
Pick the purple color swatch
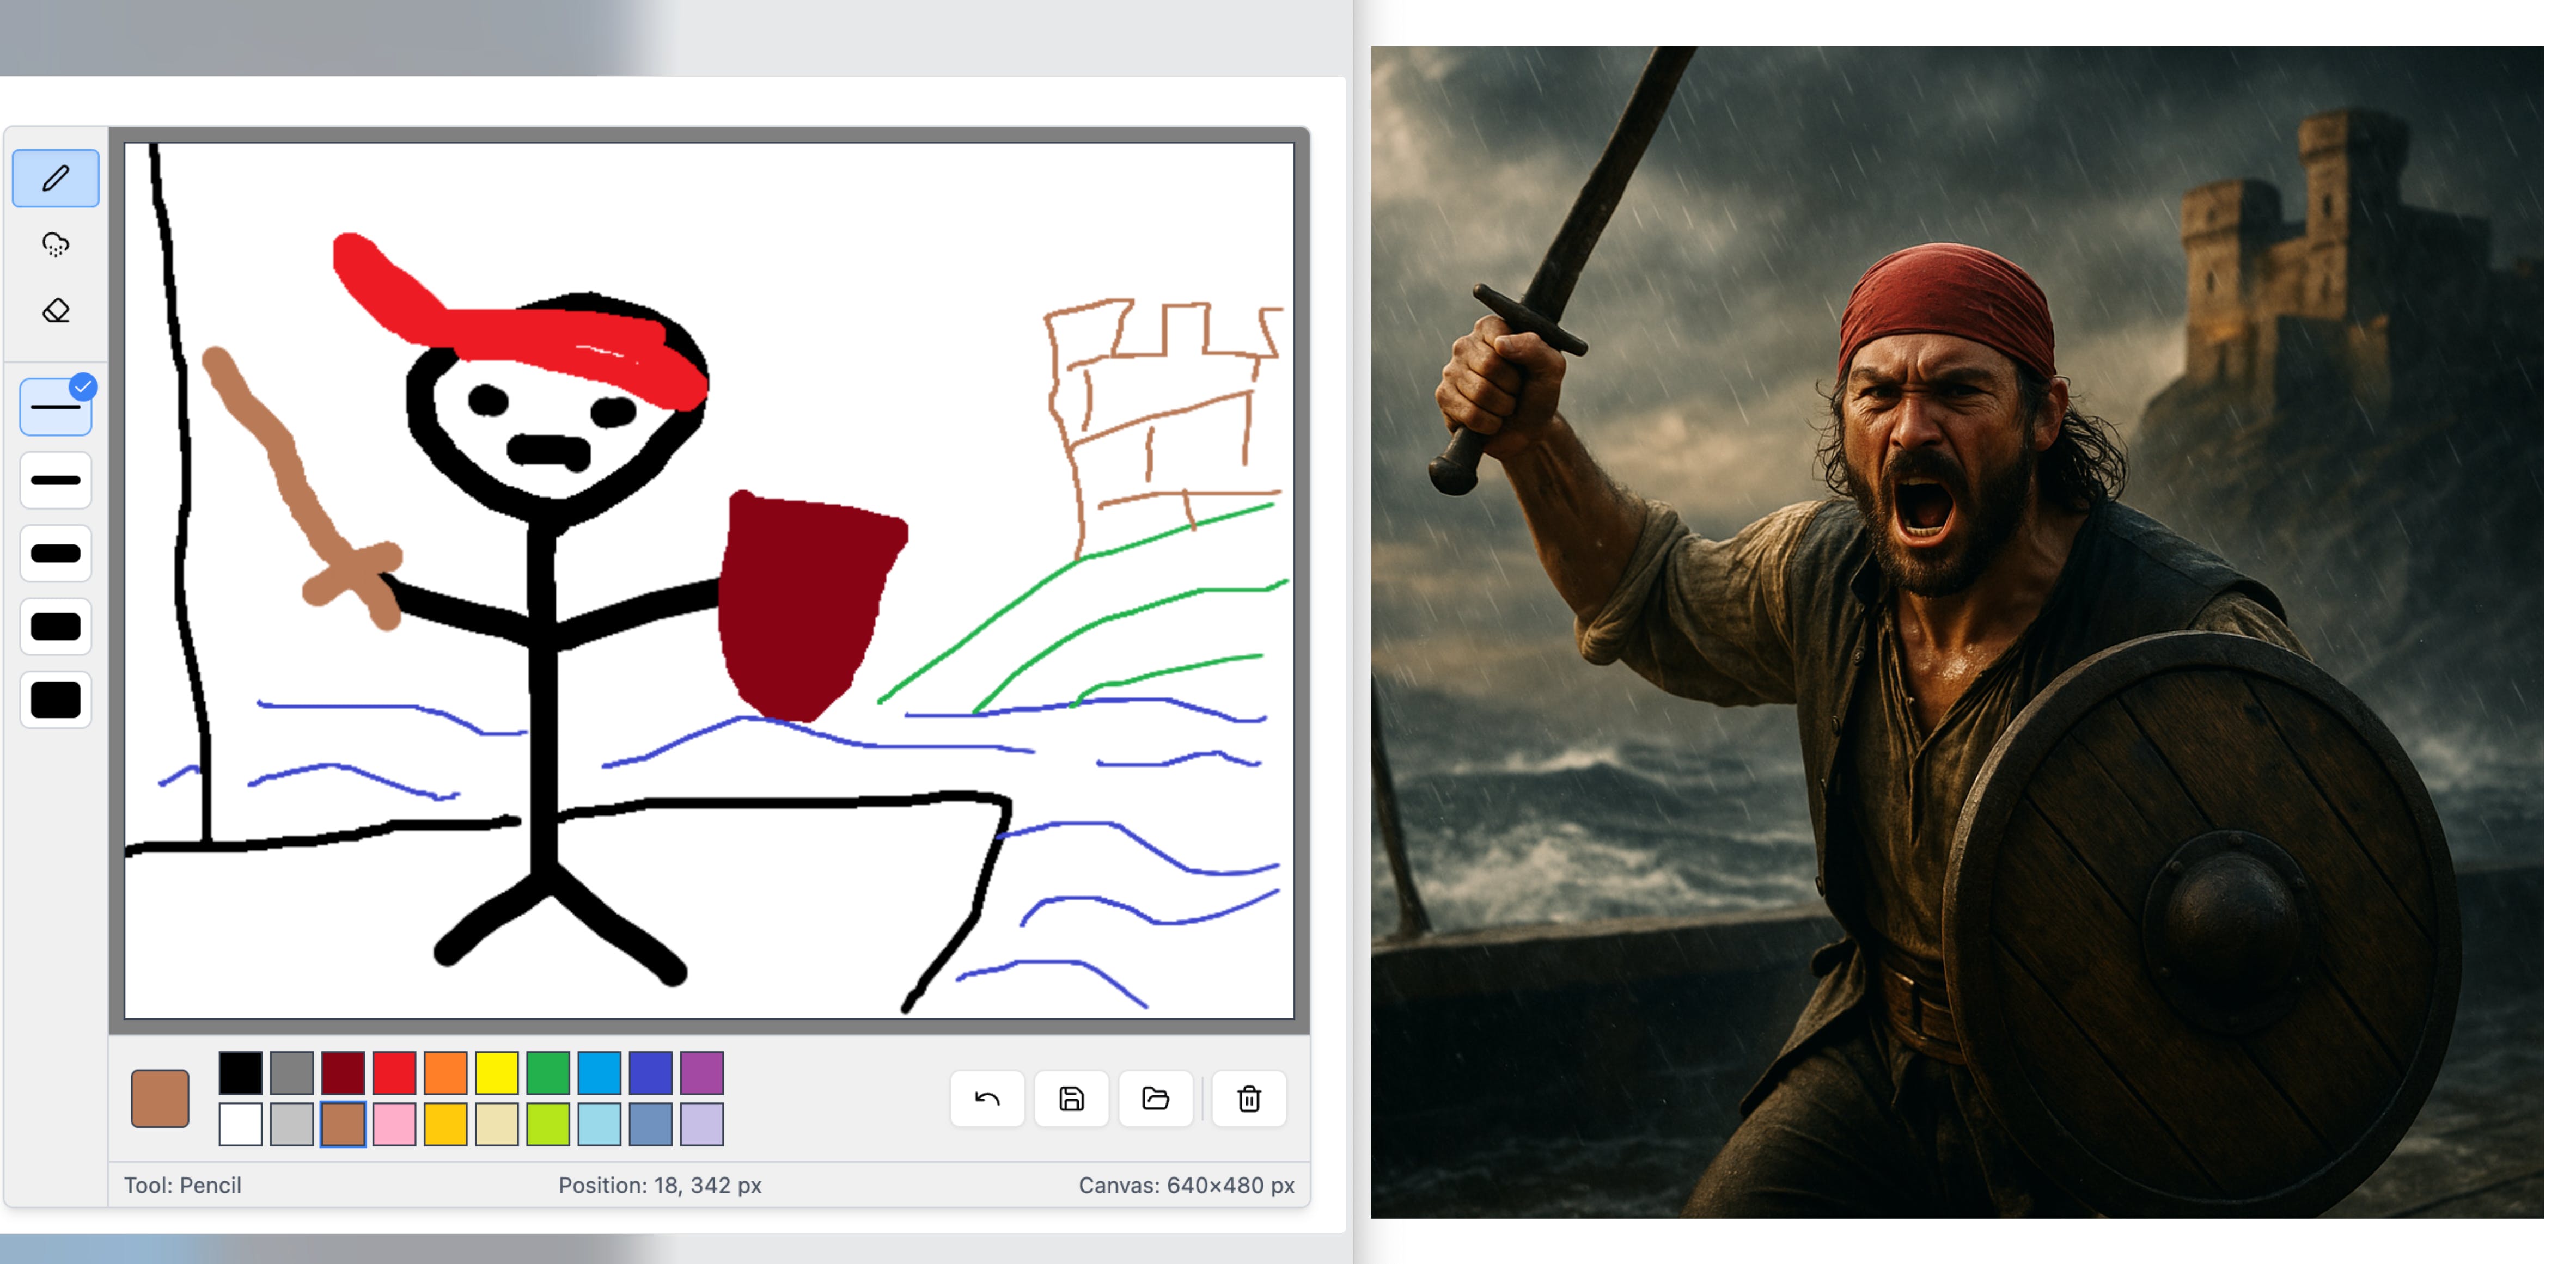701,1072
